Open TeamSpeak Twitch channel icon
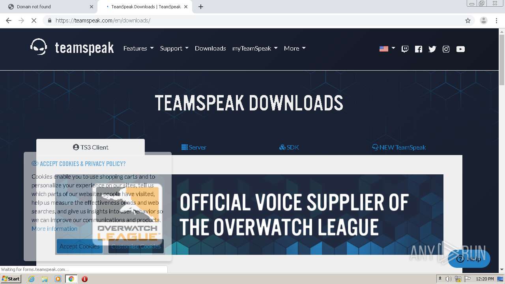 pyautogui.click(x=405, y=49)
